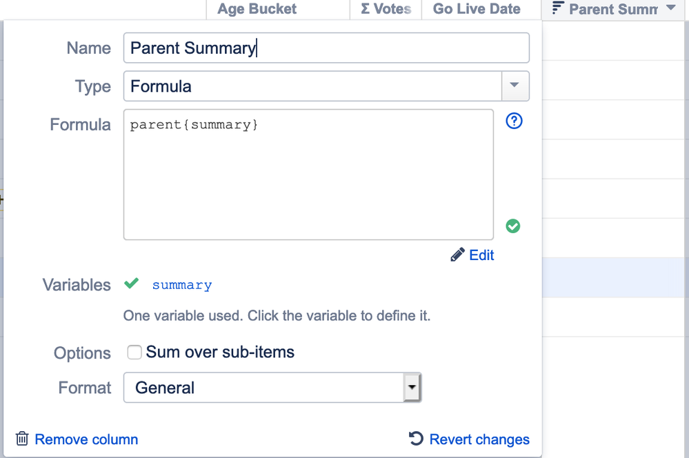The width and height of the screenshot is (689, 458).
Task: Expand the Type dropdown arrow
Action: pos(515,86)
